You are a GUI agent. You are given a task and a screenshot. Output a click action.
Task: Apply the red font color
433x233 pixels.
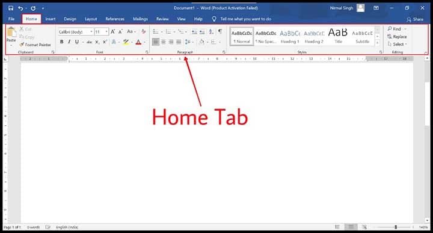point(138,42)
